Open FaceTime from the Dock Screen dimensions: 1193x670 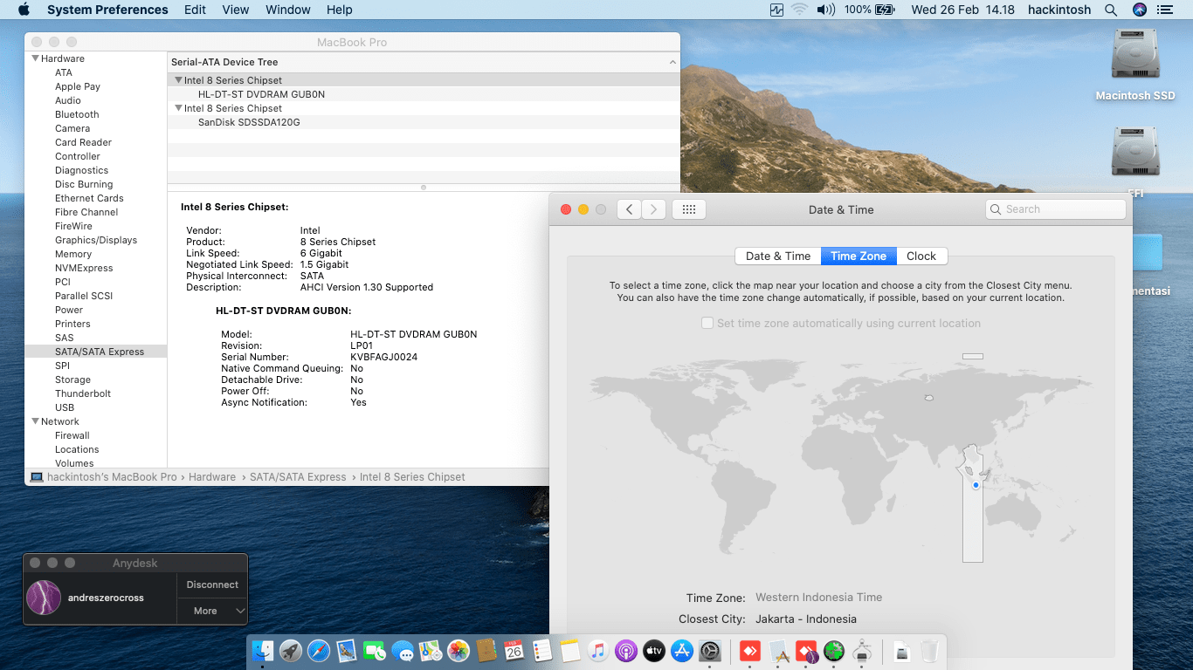point(375,651)
